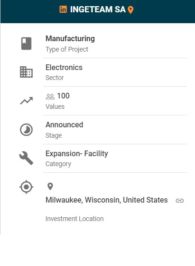Click the building icon next to Sector
The height and width of the screenshot is (266, 195).
coord(26,72)
